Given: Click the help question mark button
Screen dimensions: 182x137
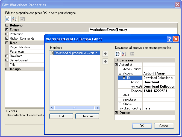Looking at the screenshot, I should pos(169,39).
